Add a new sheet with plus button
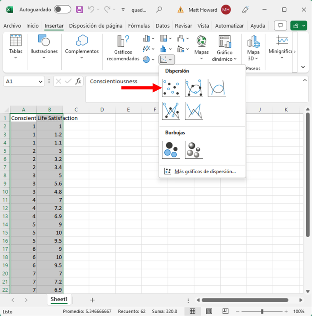The height and width of the screenshot is (316, 312). (x=92, y=300)
